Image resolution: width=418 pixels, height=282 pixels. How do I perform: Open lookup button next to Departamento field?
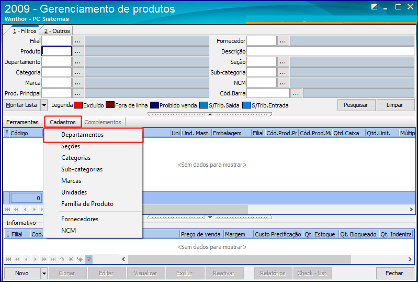click(x=78, y=62)
